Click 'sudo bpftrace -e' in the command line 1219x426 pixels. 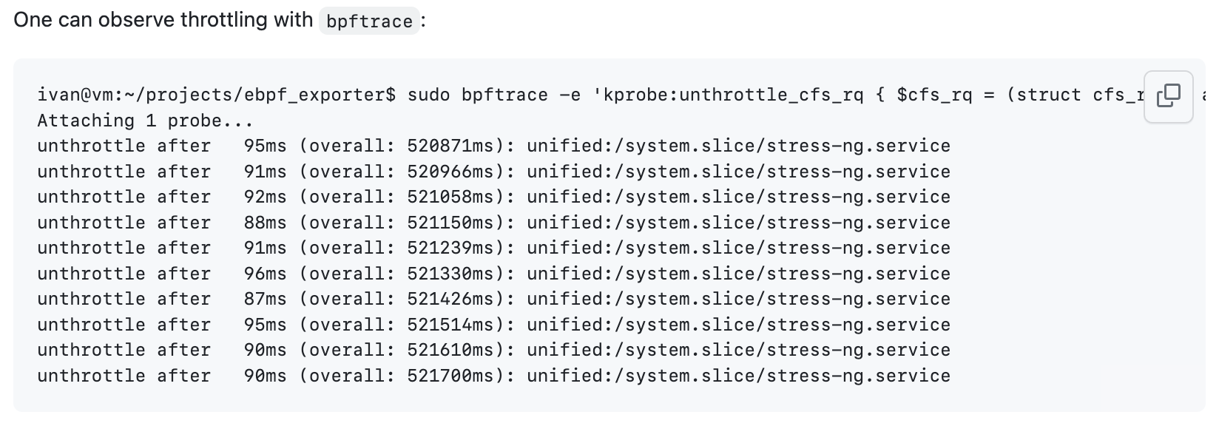494,95
